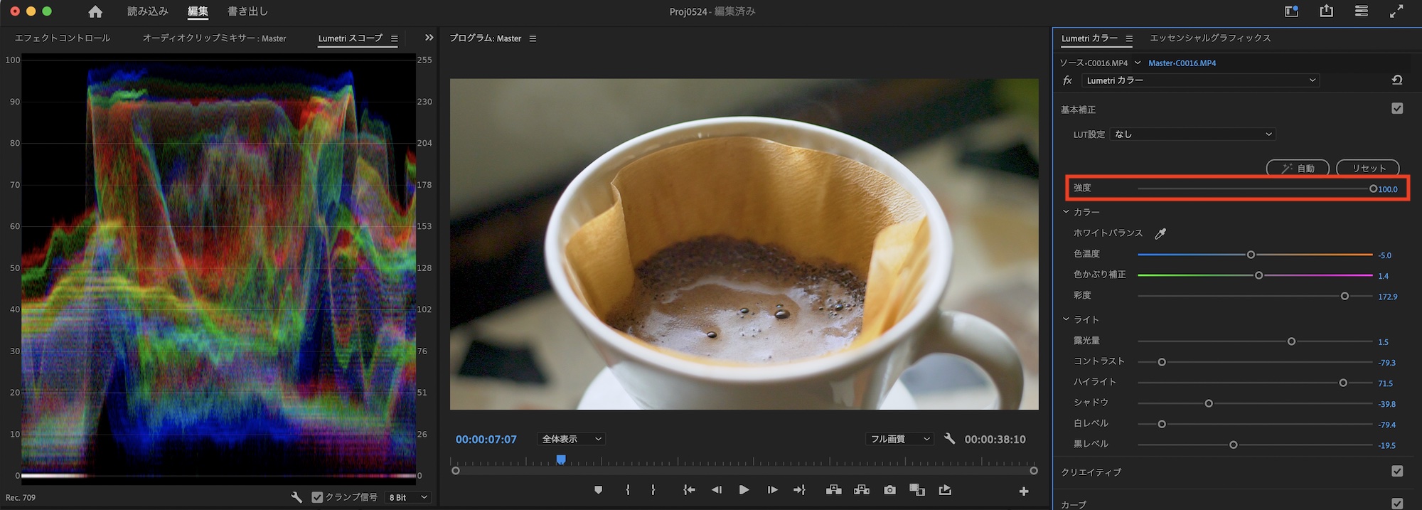Click the Quick Export share icon
Viewport: 1422px width, 510px height.
[1326, 11]
